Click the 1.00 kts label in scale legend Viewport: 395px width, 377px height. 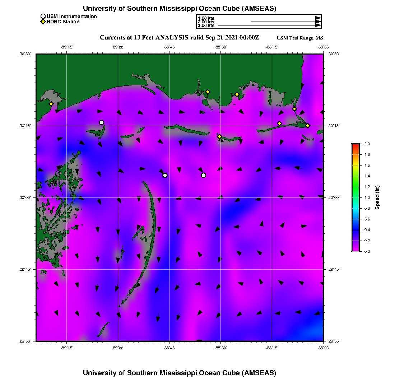pyautogui.click(x=206, y=18)
